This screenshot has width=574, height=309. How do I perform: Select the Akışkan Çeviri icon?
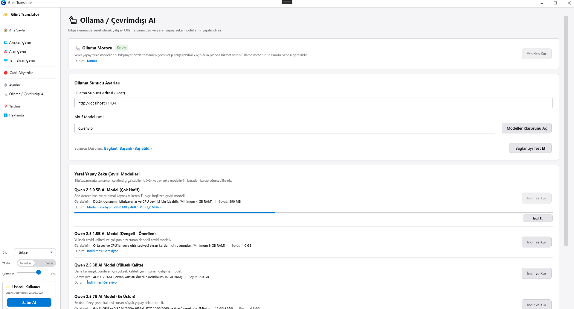6,43
